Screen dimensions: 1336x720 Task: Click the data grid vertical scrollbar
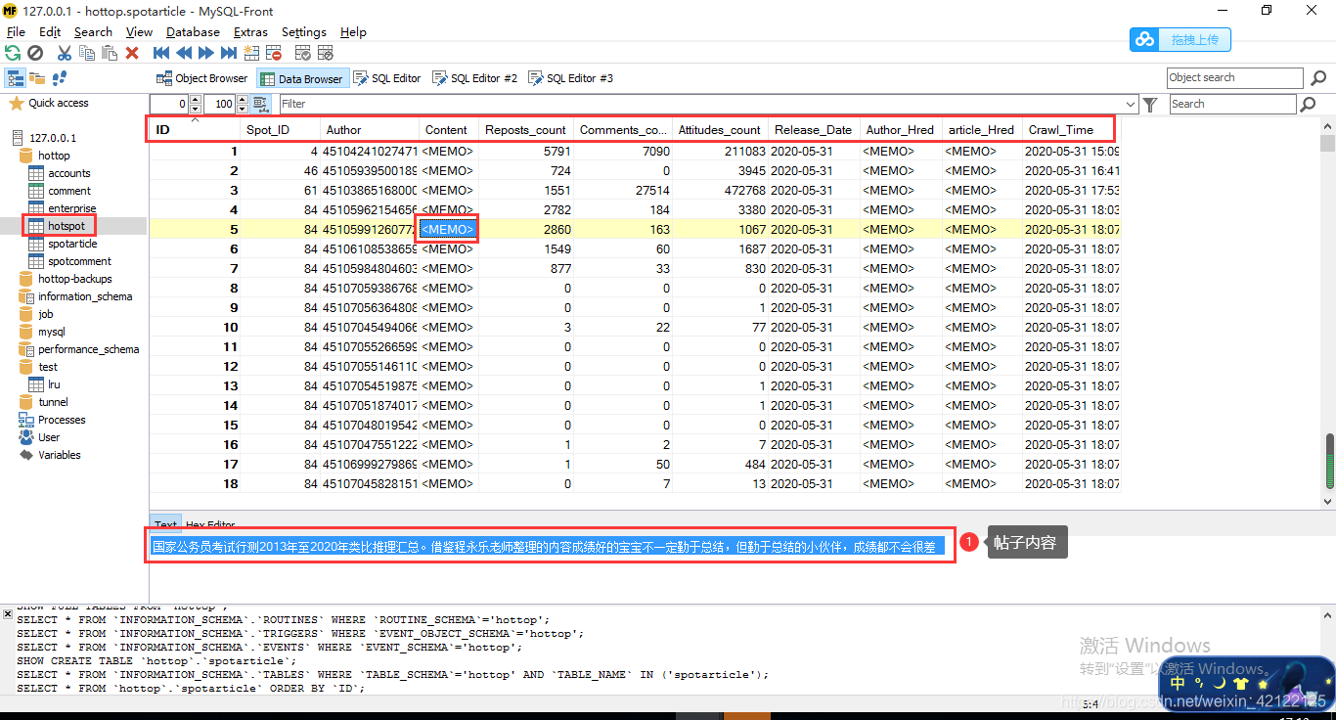[x=1327, y=313]
